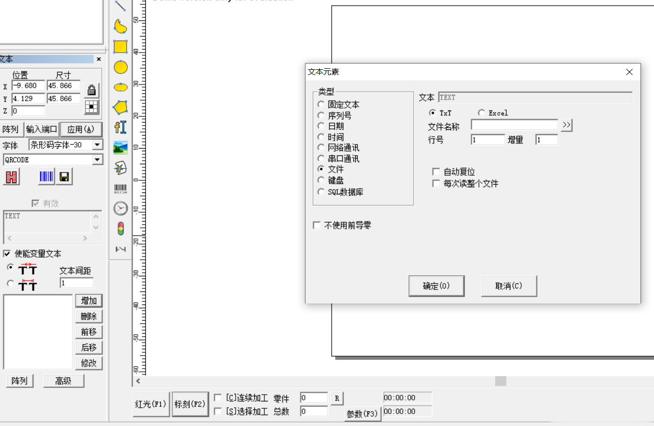This screenshot has height=426, width=654.
Task: Select the polygon drawing tool
Action: click(121, 107)
